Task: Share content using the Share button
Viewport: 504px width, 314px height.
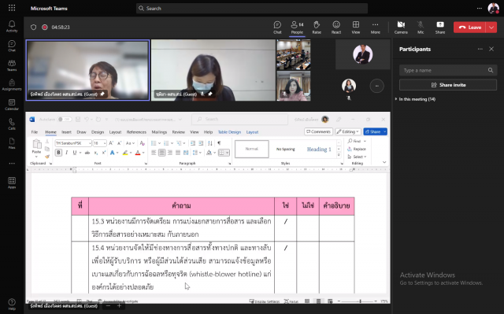Action: [440, 28]
